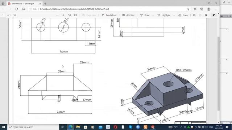
Task: Click the 'Type here to search' box
Action: 33,127
